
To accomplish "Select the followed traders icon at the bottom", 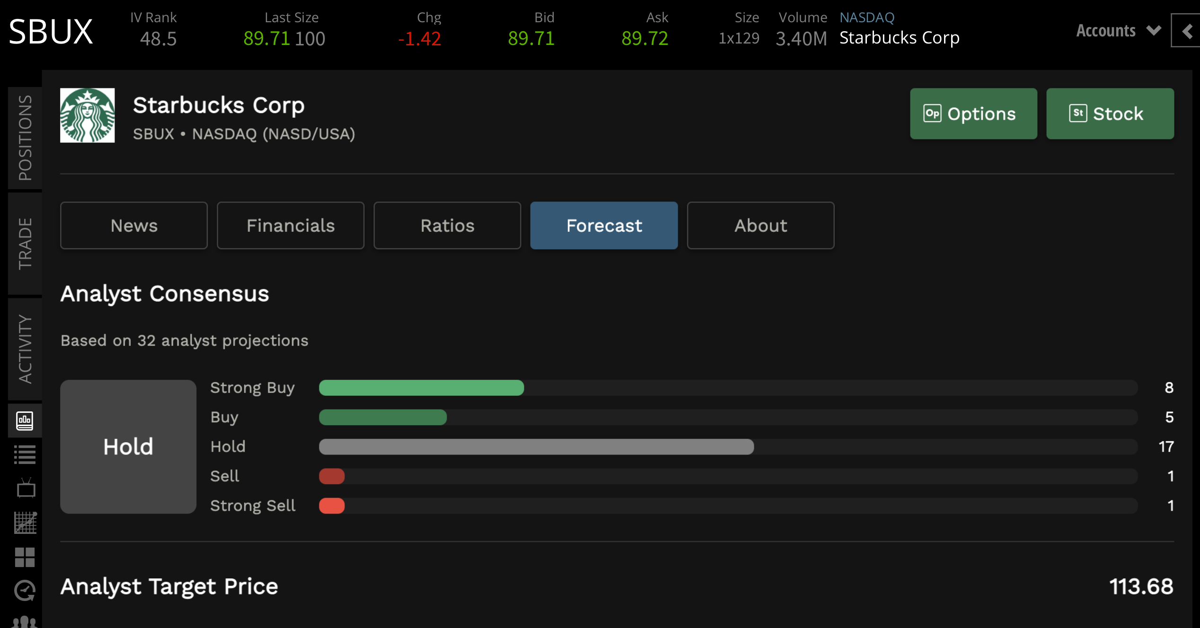I will tap(25, 622).
